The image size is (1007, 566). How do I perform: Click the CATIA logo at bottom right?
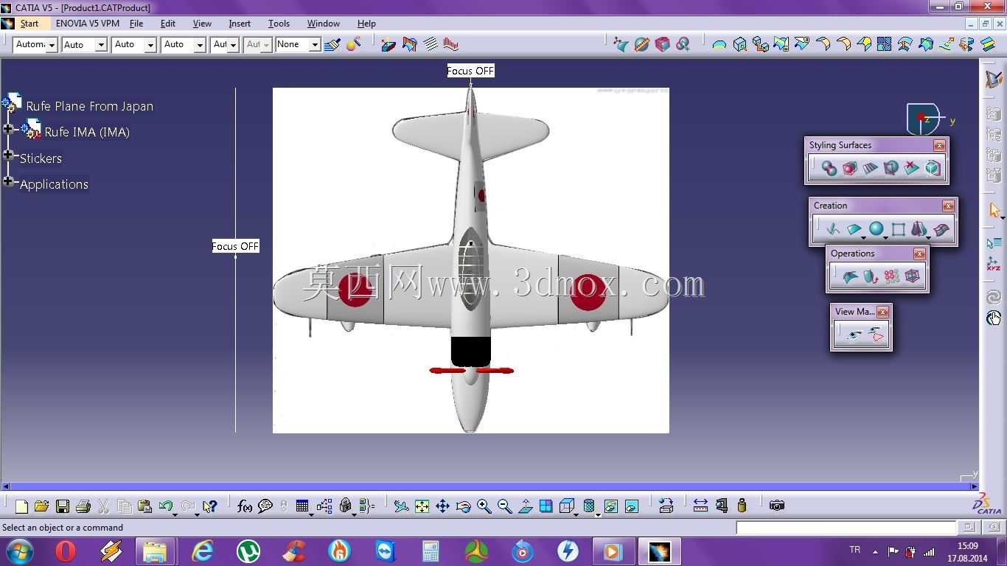tap(988, 503)
